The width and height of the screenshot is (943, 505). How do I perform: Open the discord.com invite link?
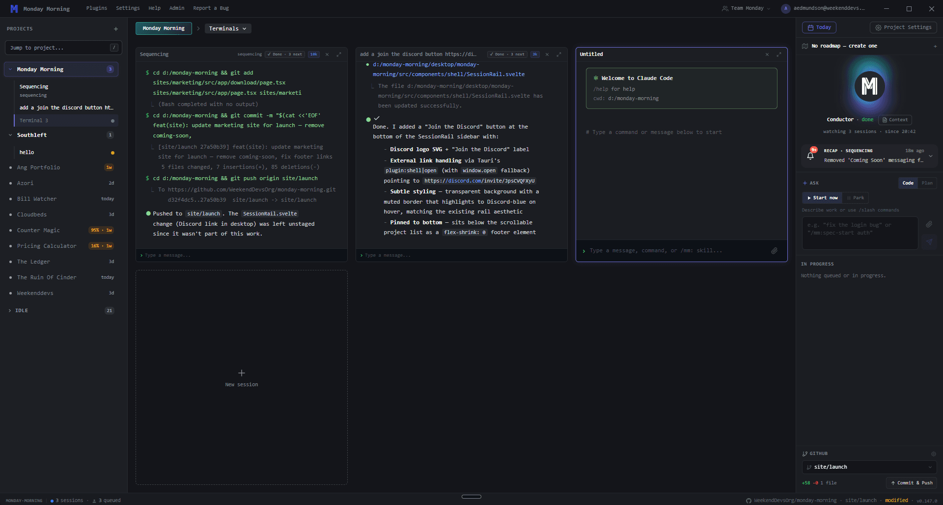pos(479,181)
